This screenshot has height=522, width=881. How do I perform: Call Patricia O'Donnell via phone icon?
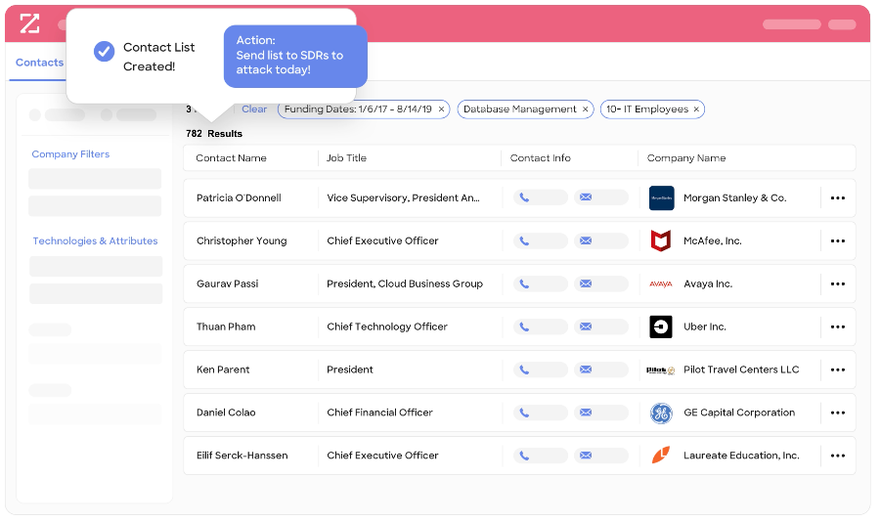(524, 197)
